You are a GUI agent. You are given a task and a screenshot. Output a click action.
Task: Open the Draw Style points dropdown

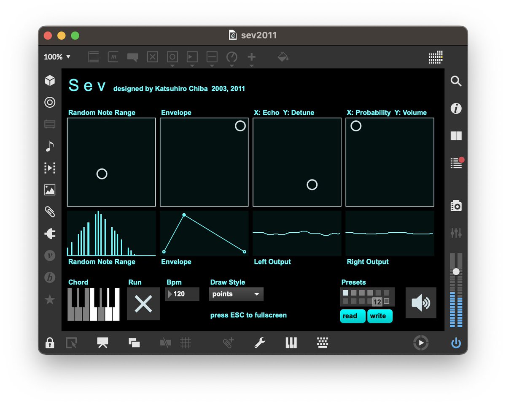point(236,294)
